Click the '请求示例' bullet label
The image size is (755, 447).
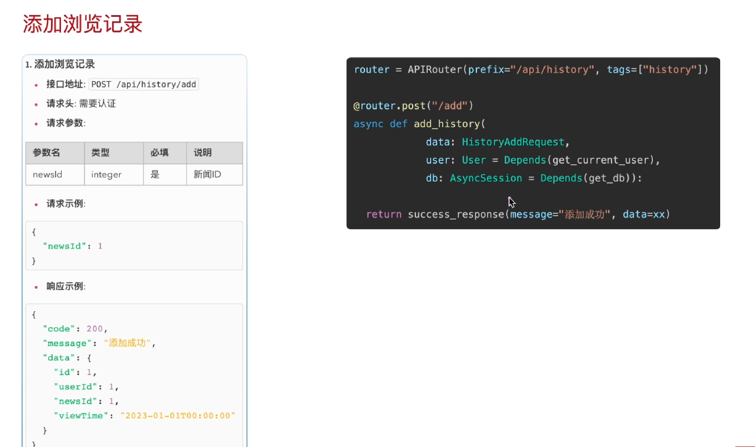pos(66,204)
